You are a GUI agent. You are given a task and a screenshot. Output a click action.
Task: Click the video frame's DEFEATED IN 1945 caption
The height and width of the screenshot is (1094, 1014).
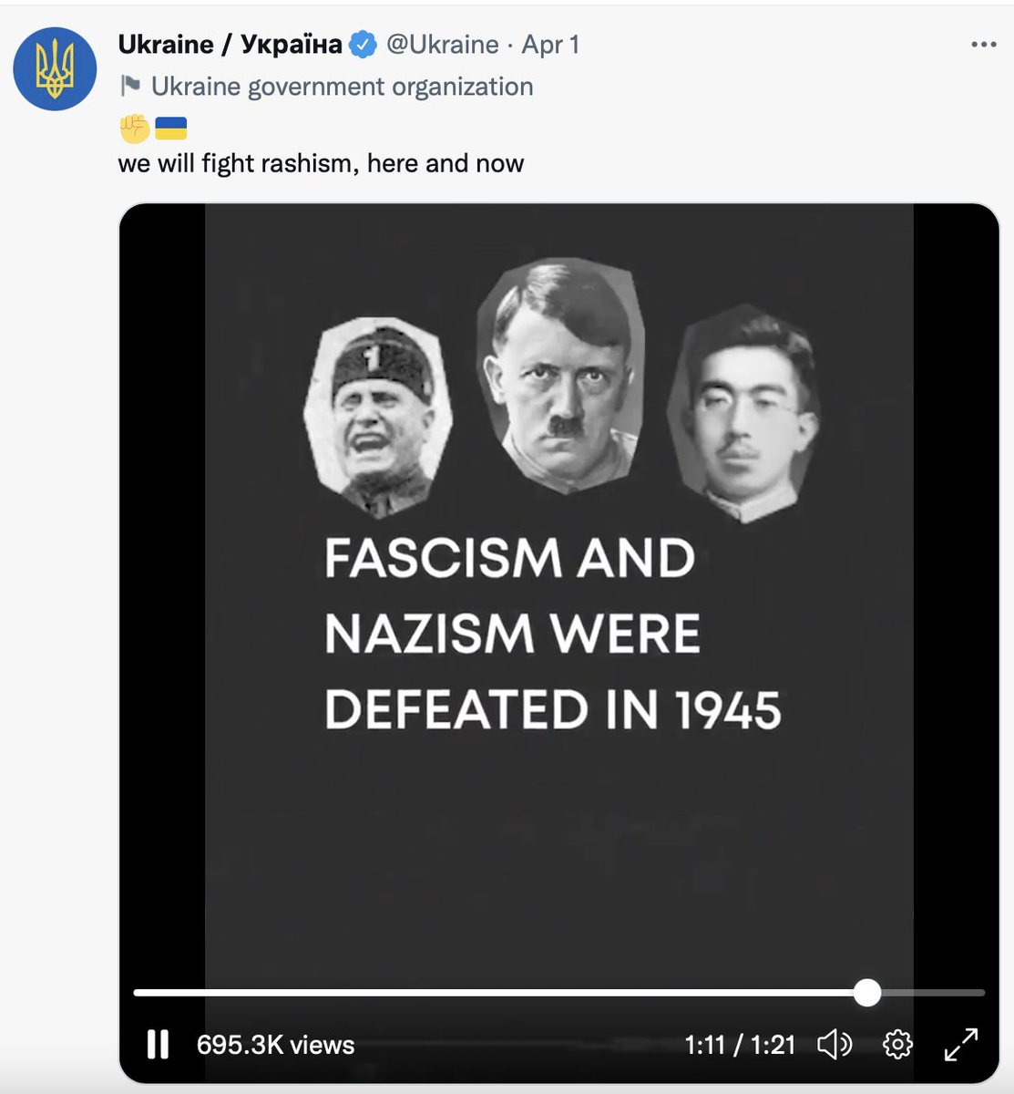pyautogui.click(x=553, y=710)
